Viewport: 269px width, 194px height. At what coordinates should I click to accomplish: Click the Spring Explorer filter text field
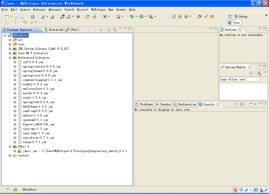coord(240,79)
